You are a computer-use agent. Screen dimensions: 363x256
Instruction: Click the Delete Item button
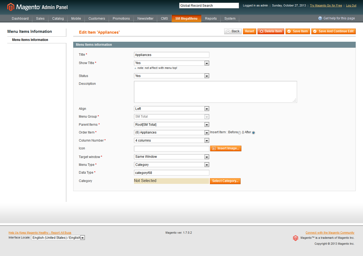coord(271,31)
